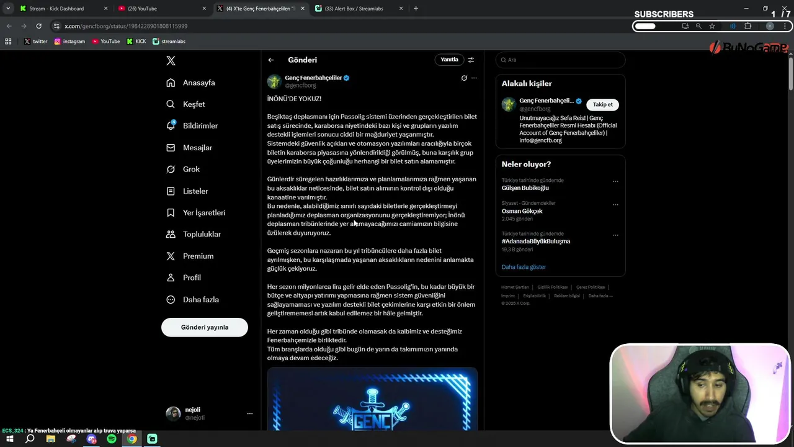Click Yanıtla reply button

point(449,60)
